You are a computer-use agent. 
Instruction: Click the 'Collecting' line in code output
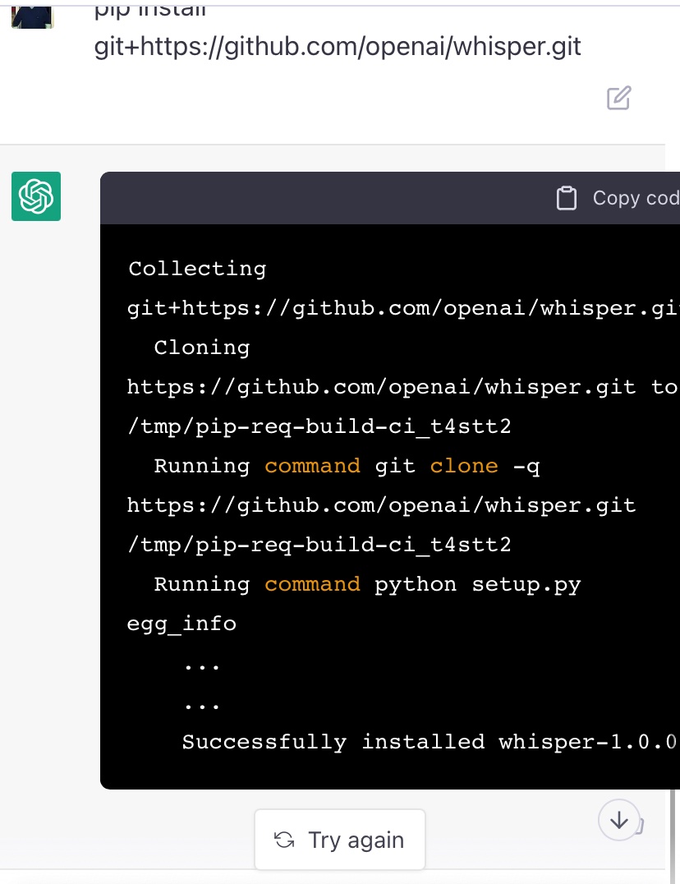(x=197, y=269)
